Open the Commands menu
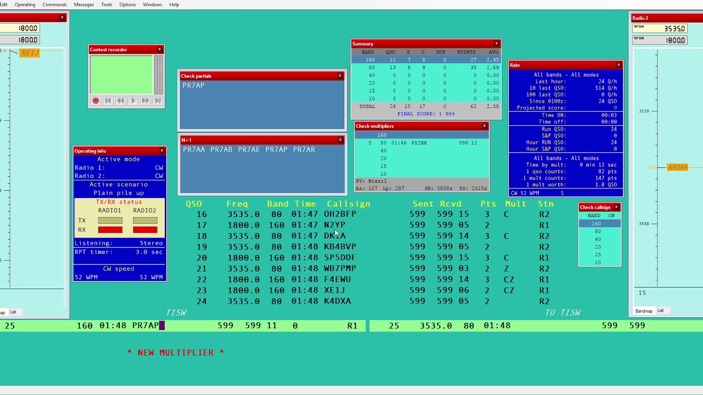Image resolution: width=703 pixels, height=395 pixels. tap(54, 4)
